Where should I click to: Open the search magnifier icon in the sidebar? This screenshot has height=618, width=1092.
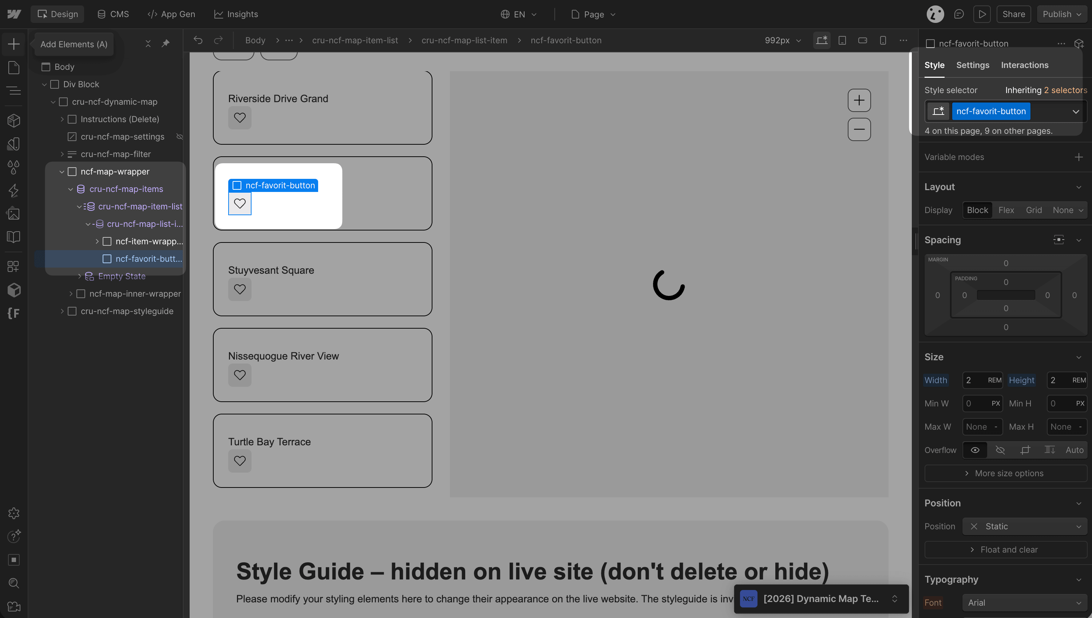pyautogui.click(x=13, y=583)
